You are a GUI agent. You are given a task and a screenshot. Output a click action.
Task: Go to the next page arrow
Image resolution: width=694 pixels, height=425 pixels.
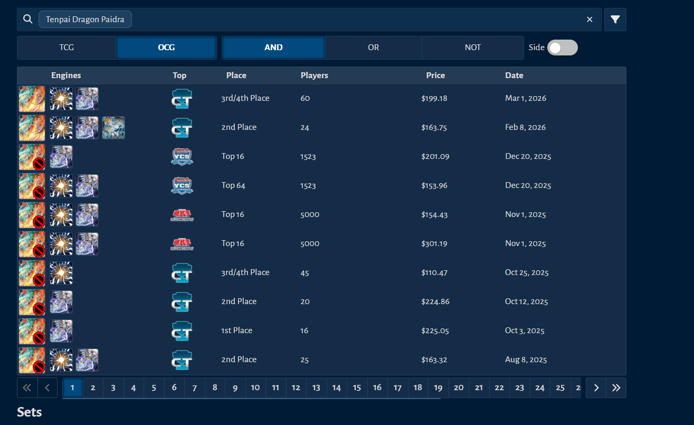tap(596, 388)
